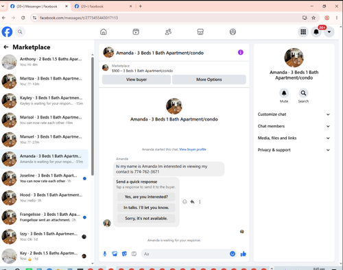Open message more options dots
This screenshot has height=270, width=343.
[200, 201]
